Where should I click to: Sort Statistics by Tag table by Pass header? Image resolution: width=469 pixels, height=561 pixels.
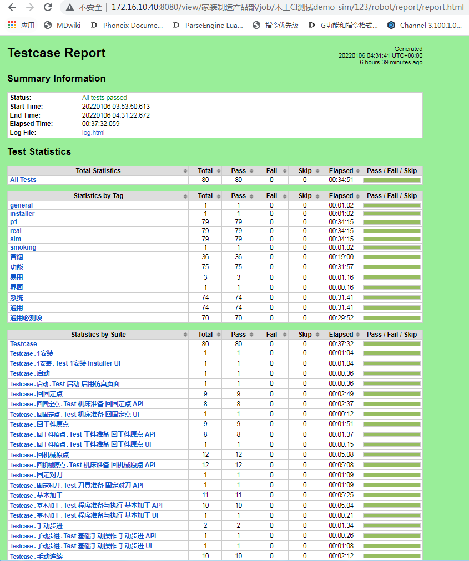pyautogui.click(x=239, y=196)
